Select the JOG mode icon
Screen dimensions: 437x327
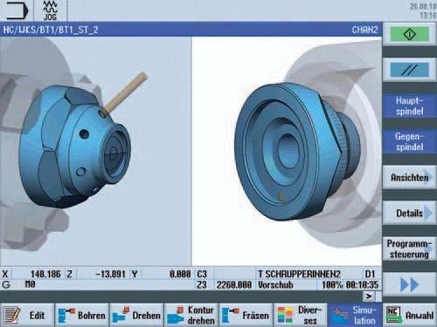(x=50, y=10)
